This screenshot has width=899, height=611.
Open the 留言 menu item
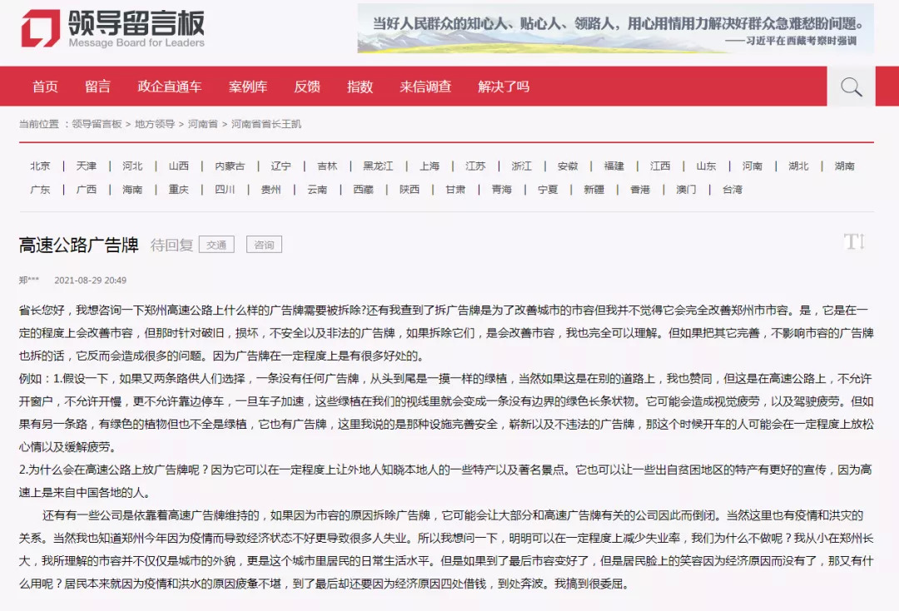(x=97, y=87)
